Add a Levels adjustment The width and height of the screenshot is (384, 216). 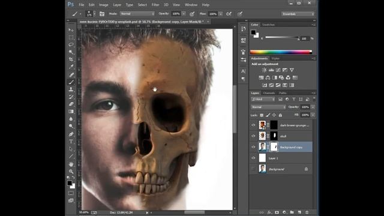(x=271, y=70)
